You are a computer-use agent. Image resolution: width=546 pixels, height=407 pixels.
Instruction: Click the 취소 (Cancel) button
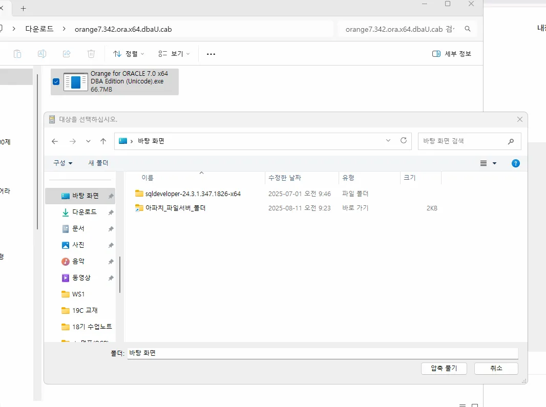(x=496, y=369)
